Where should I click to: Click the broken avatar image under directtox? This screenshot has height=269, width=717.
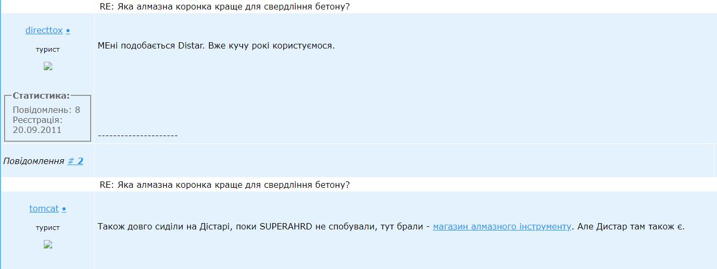(48, 66)
